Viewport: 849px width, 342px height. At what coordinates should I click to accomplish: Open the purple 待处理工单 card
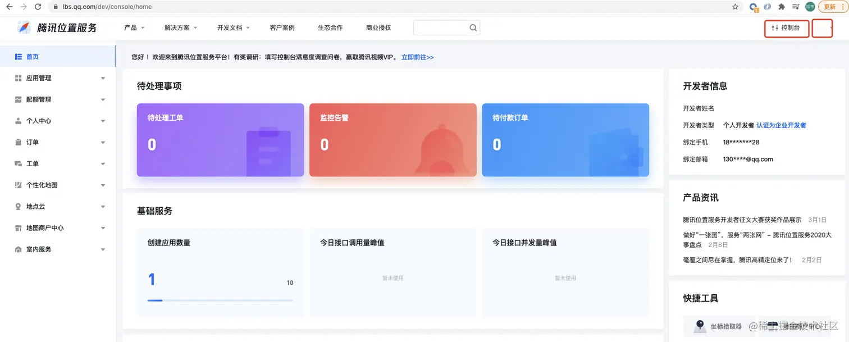coord(220,140)
